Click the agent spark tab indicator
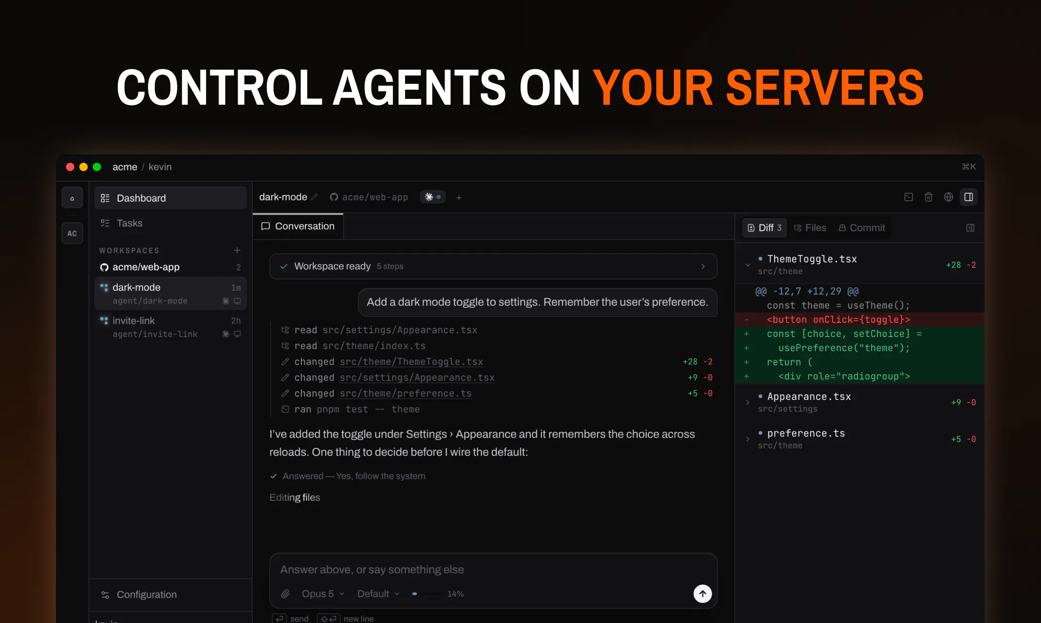 click(x=432, y=197)
